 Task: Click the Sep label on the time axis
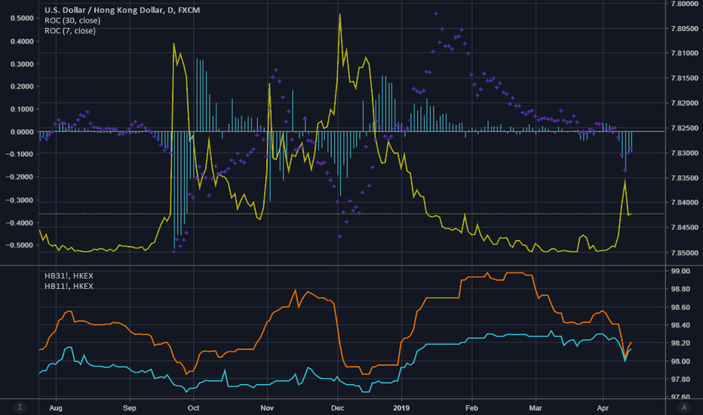[x=130, y=407]
